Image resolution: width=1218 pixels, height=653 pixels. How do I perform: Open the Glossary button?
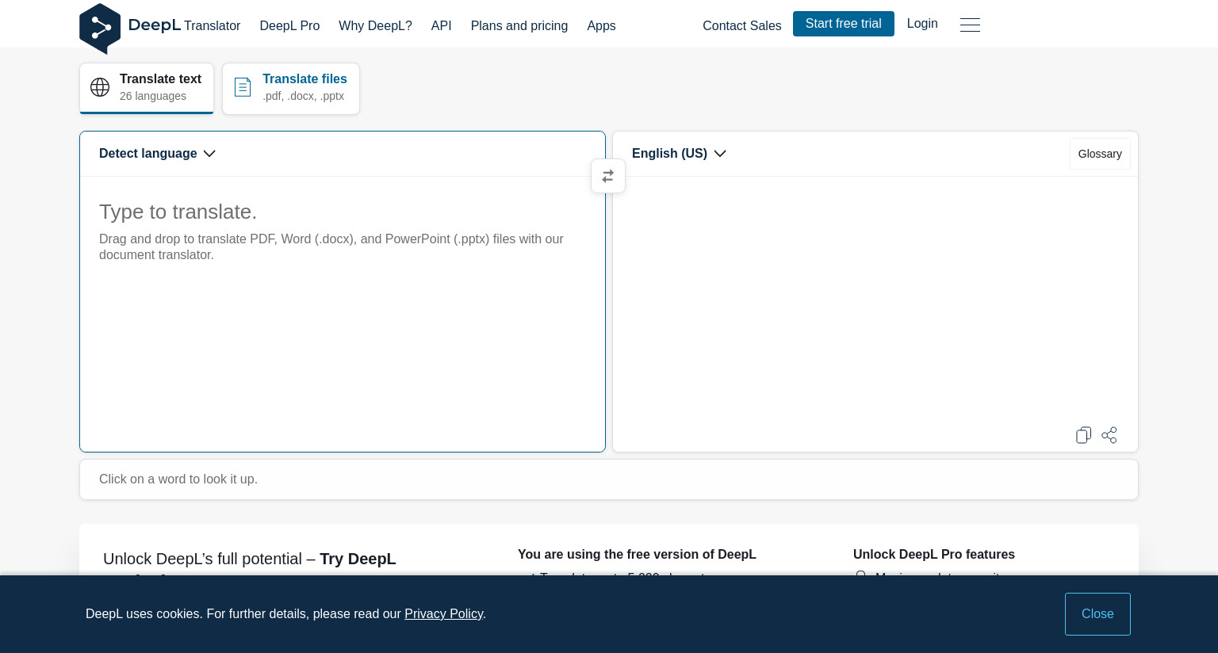click(1100, 154)
